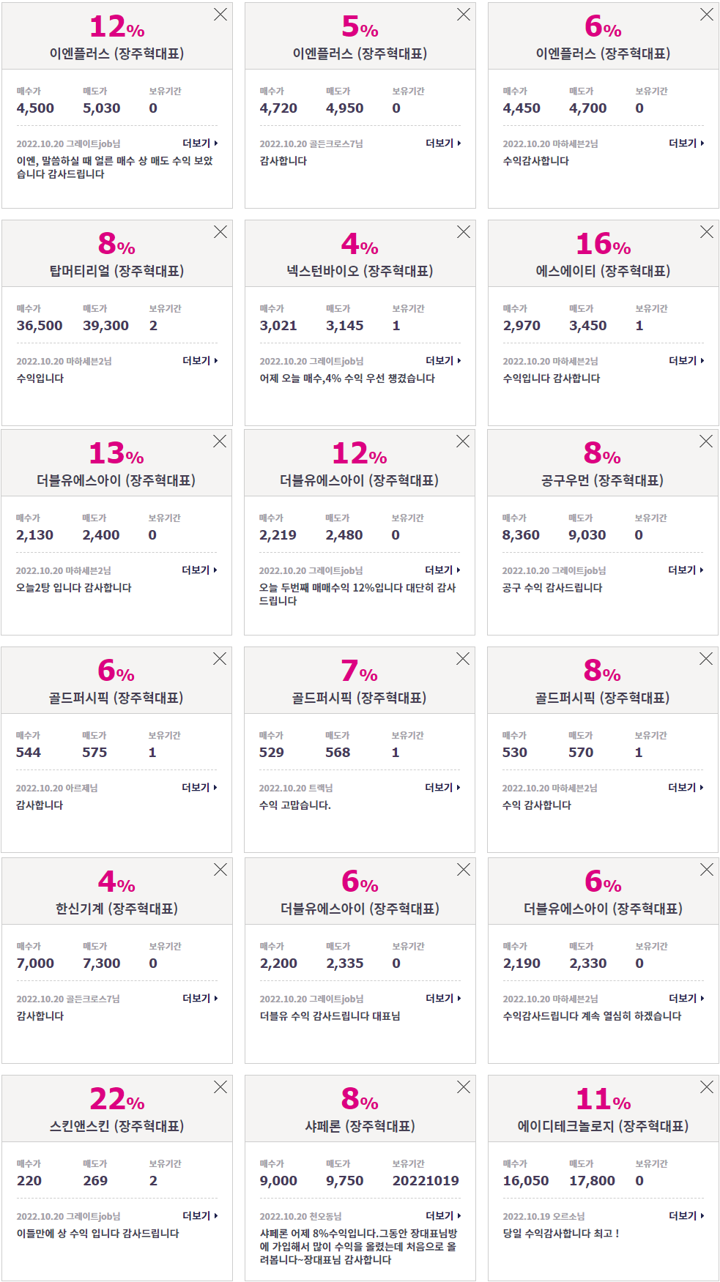Screen dimensions: 720x1282
Task: Open 더보기 on the 6% 골드퍼시픽 card
Action: coord(199,788)
